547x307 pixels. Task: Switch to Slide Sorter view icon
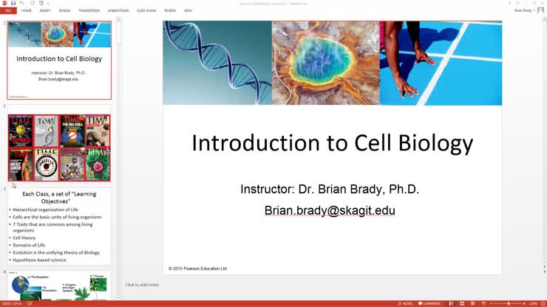(462, 303)
